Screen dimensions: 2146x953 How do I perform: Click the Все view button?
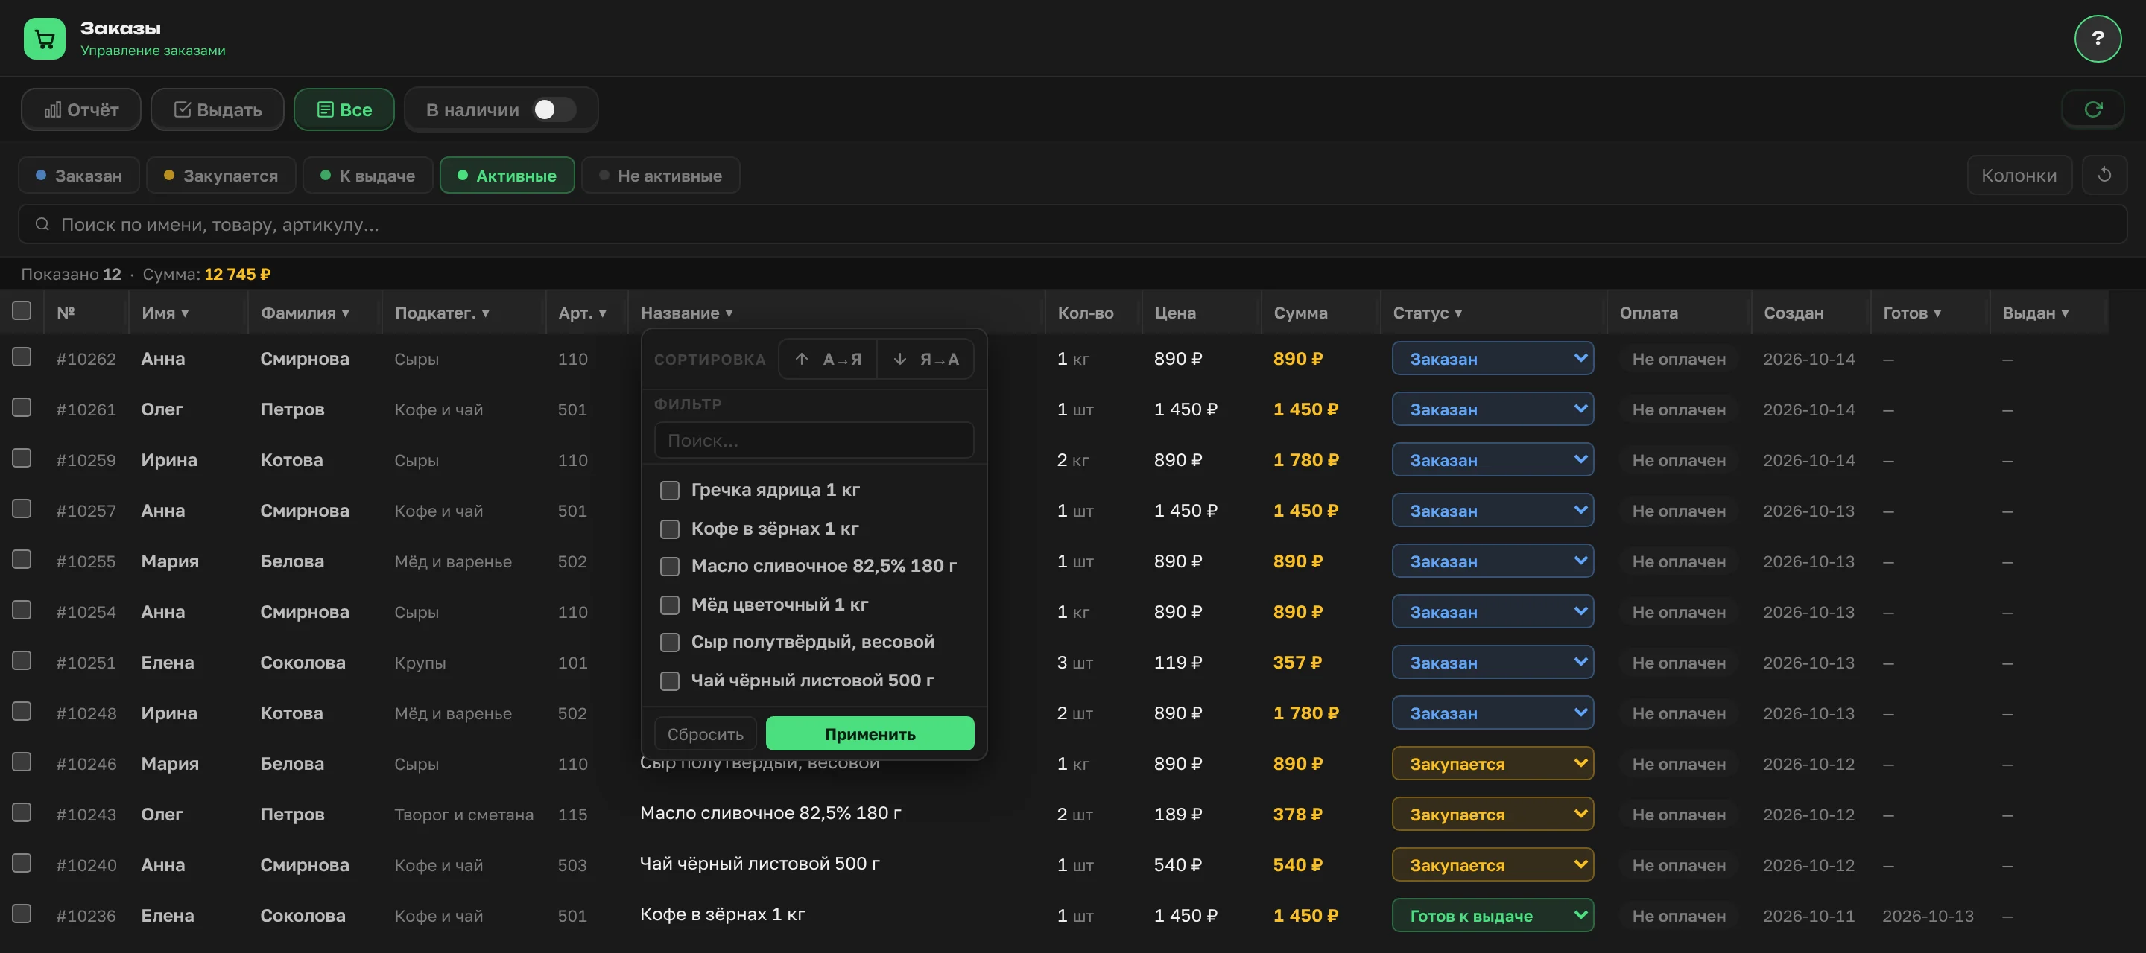click(344, 109)
